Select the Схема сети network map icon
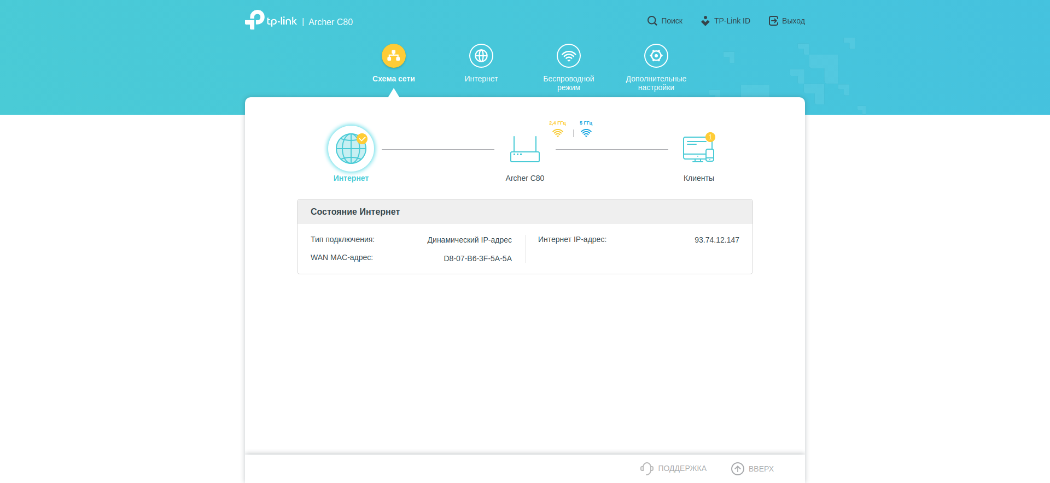The image size is (1050, 483). [x=394, y=56]
